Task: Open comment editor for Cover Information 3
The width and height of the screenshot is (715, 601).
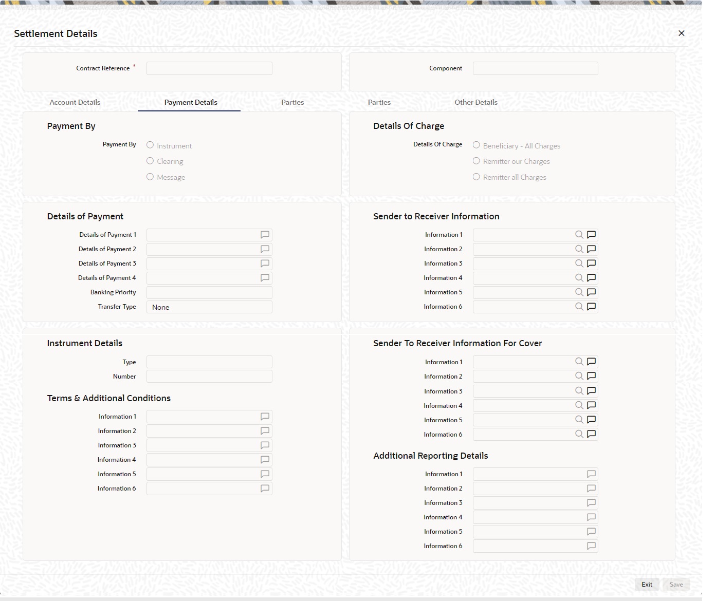Action: pos(592,391)
